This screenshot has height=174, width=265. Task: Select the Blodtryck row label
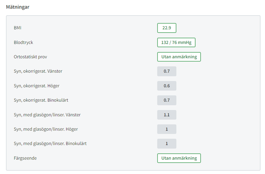point(23,42)
